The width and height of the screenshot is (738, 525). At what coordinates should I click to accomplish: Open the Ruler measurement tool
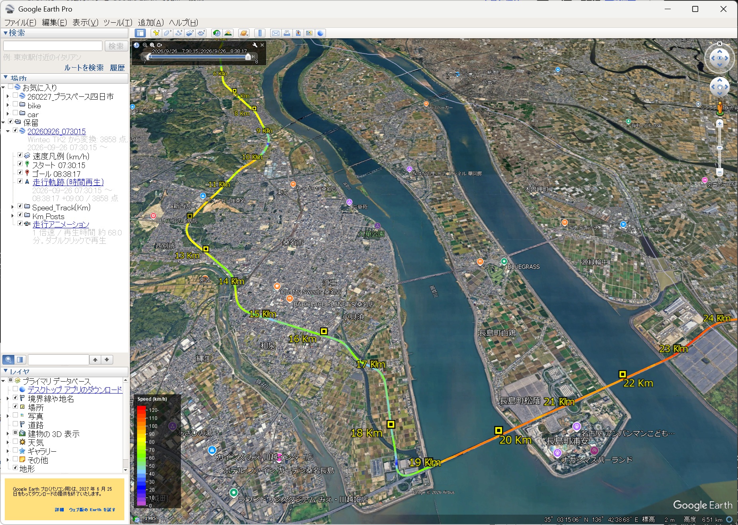click(260, 33)
